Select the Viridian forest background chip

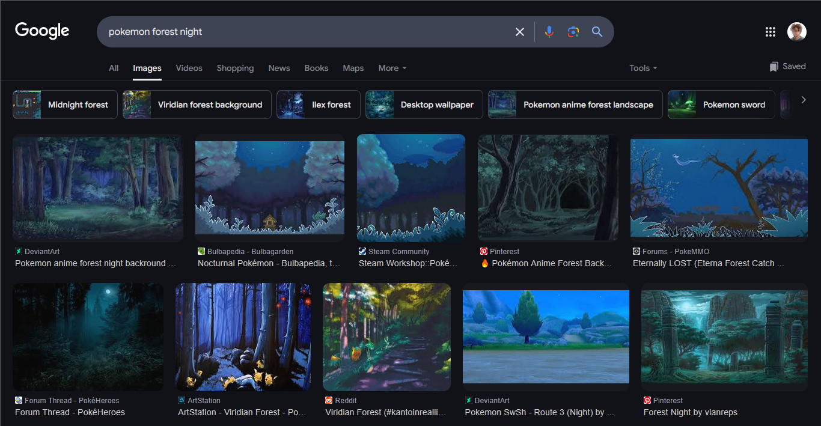[x=197, y=105]
